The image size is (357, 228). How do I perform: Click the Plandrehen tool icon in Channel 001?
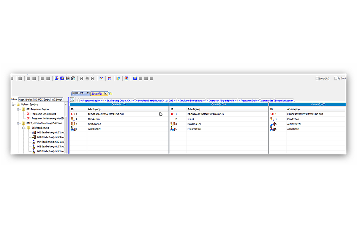click(x=73, y=119)
